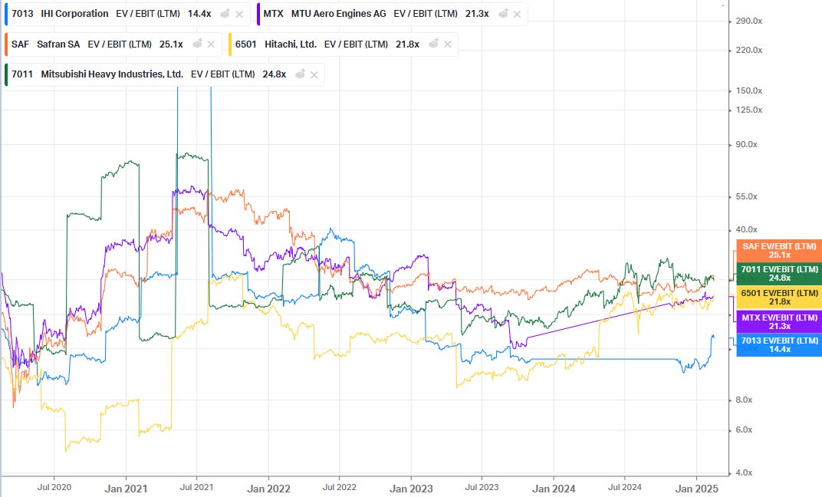Click the Jan 2022 date axis label
This screenshot has width=822, height=497.
(x=268, y=489)
